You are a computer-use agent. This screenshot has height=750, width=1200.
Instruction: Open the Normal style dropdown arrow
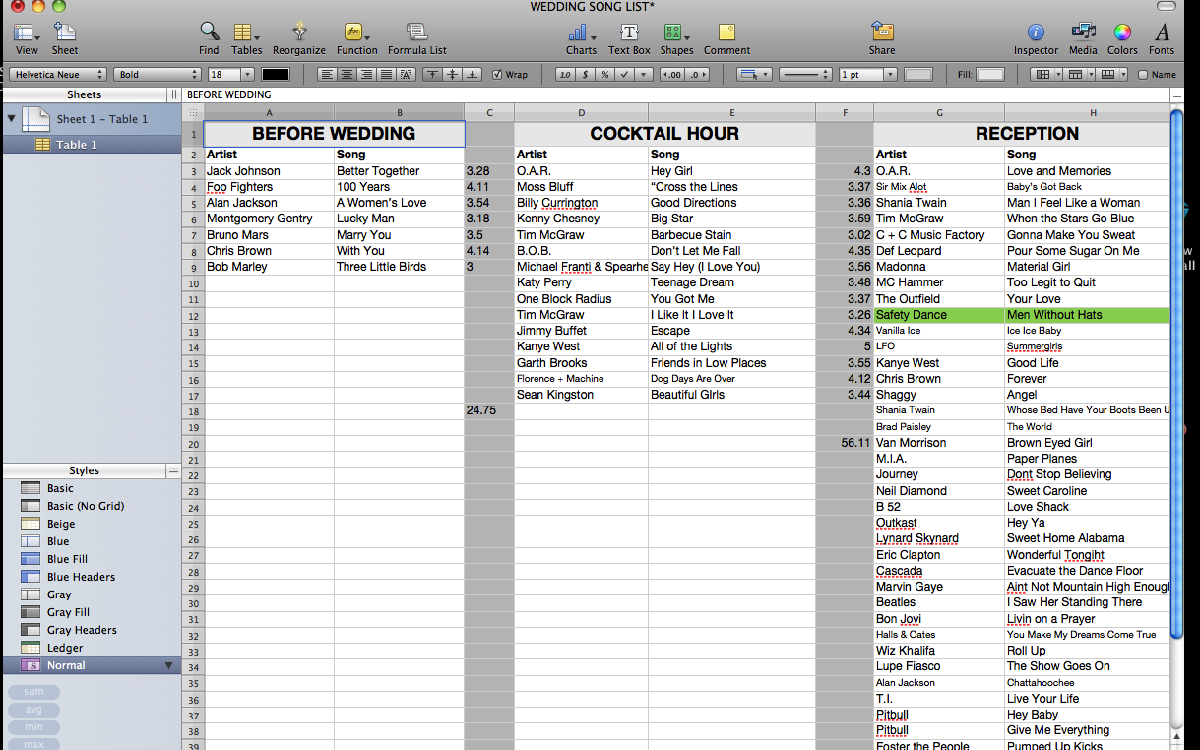coord(168,666)
